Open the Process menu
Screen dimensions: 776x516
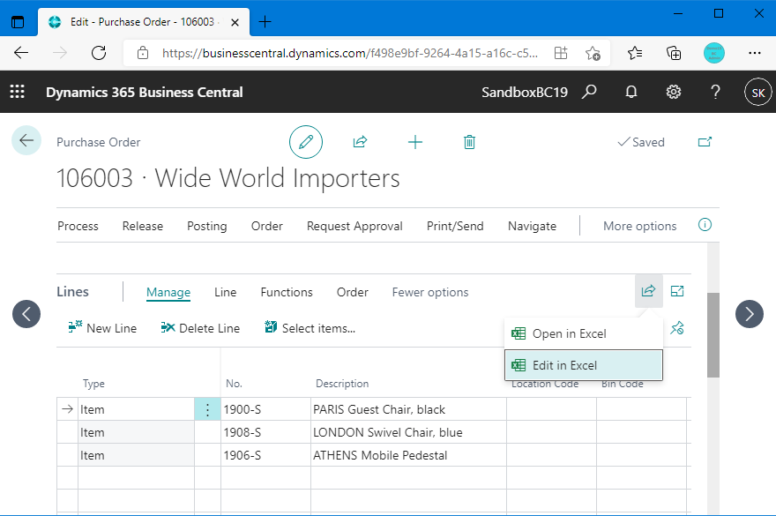coord(78,226)
